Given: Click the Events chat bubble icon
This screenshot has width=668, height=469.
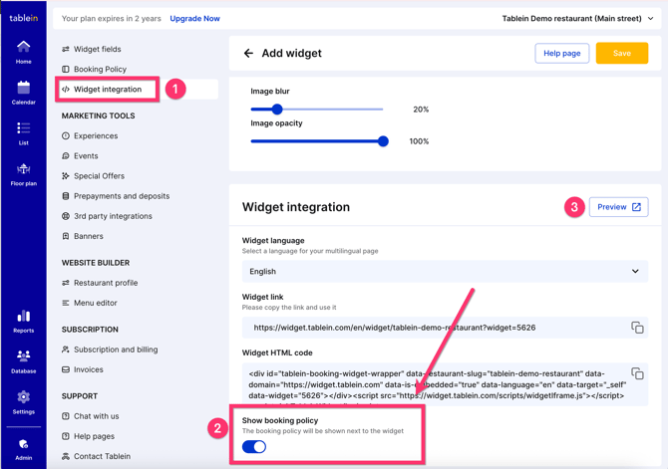Looking at the screenshot, I should pos(65,155).
